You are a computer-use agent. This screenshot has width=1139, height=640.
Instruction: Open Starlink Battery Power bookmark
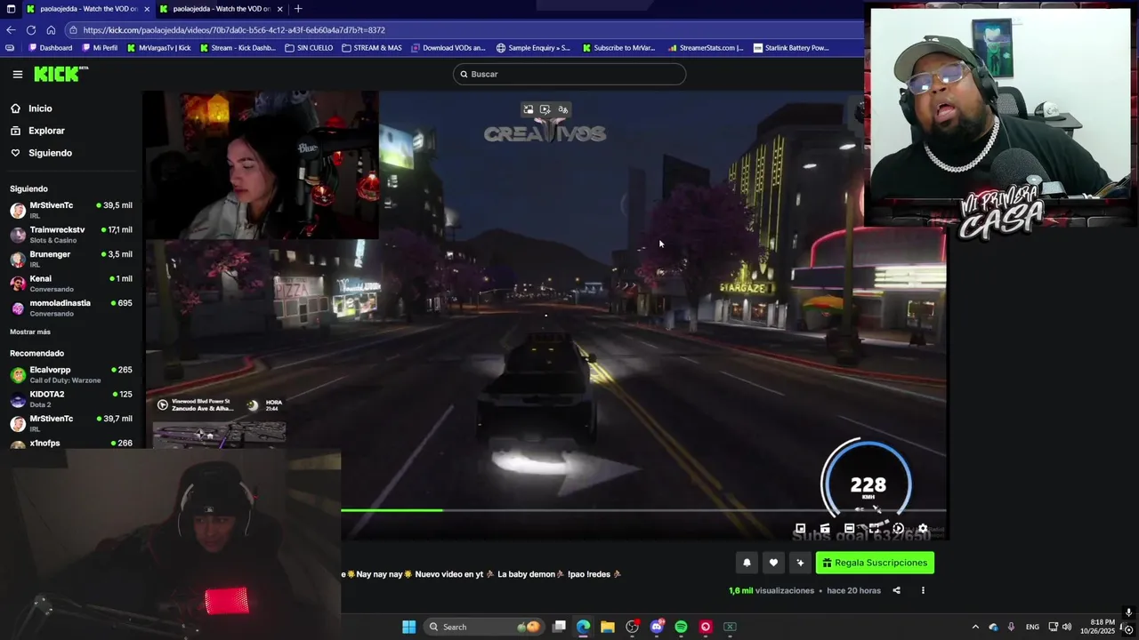pyautogui.click(x=791, y=48)
